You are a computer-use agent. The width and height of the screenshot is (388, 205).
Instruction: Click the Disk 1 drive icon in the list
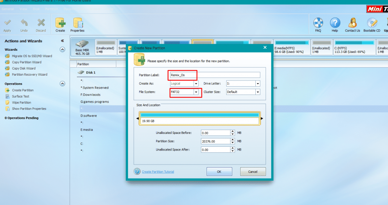pos(81,72)
